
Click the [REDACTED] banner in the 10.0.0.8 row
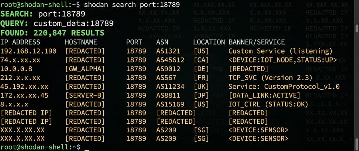(248, 69)
